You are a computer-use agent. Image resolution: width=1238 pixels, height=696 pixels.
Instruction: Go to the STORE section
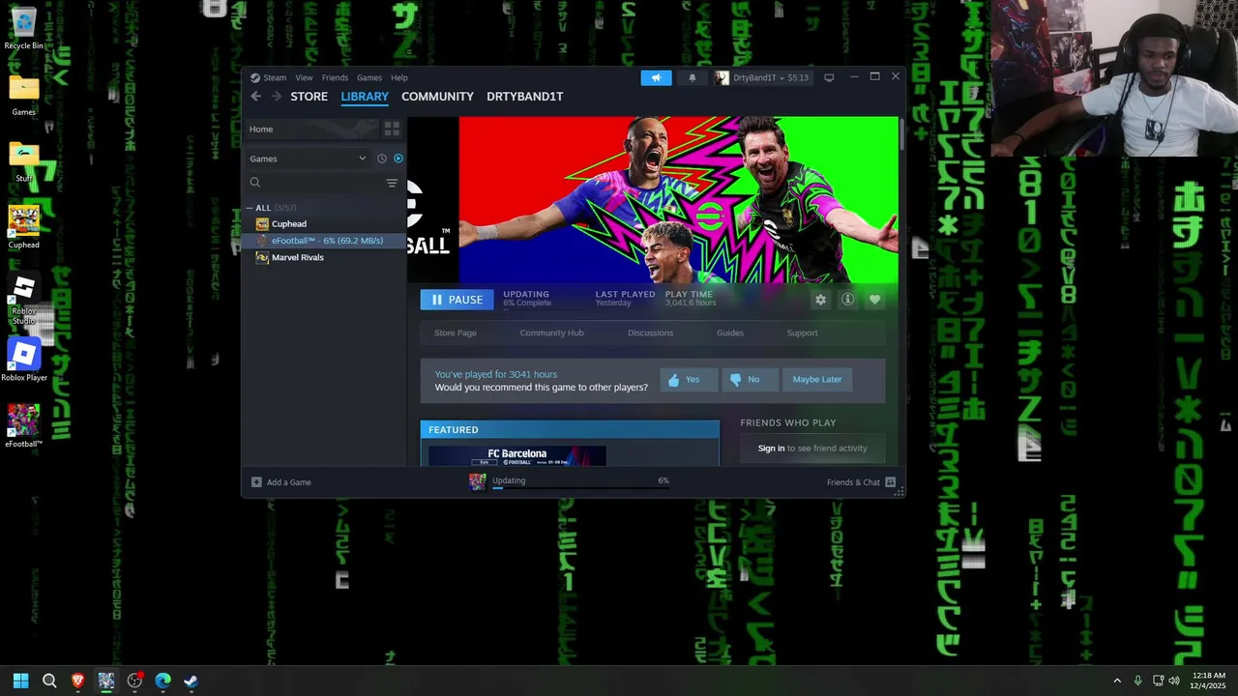click(x=309, y=97)
